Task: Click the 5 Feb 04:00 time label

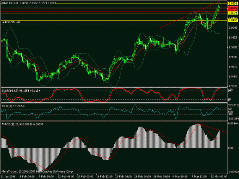Action: 27,176
